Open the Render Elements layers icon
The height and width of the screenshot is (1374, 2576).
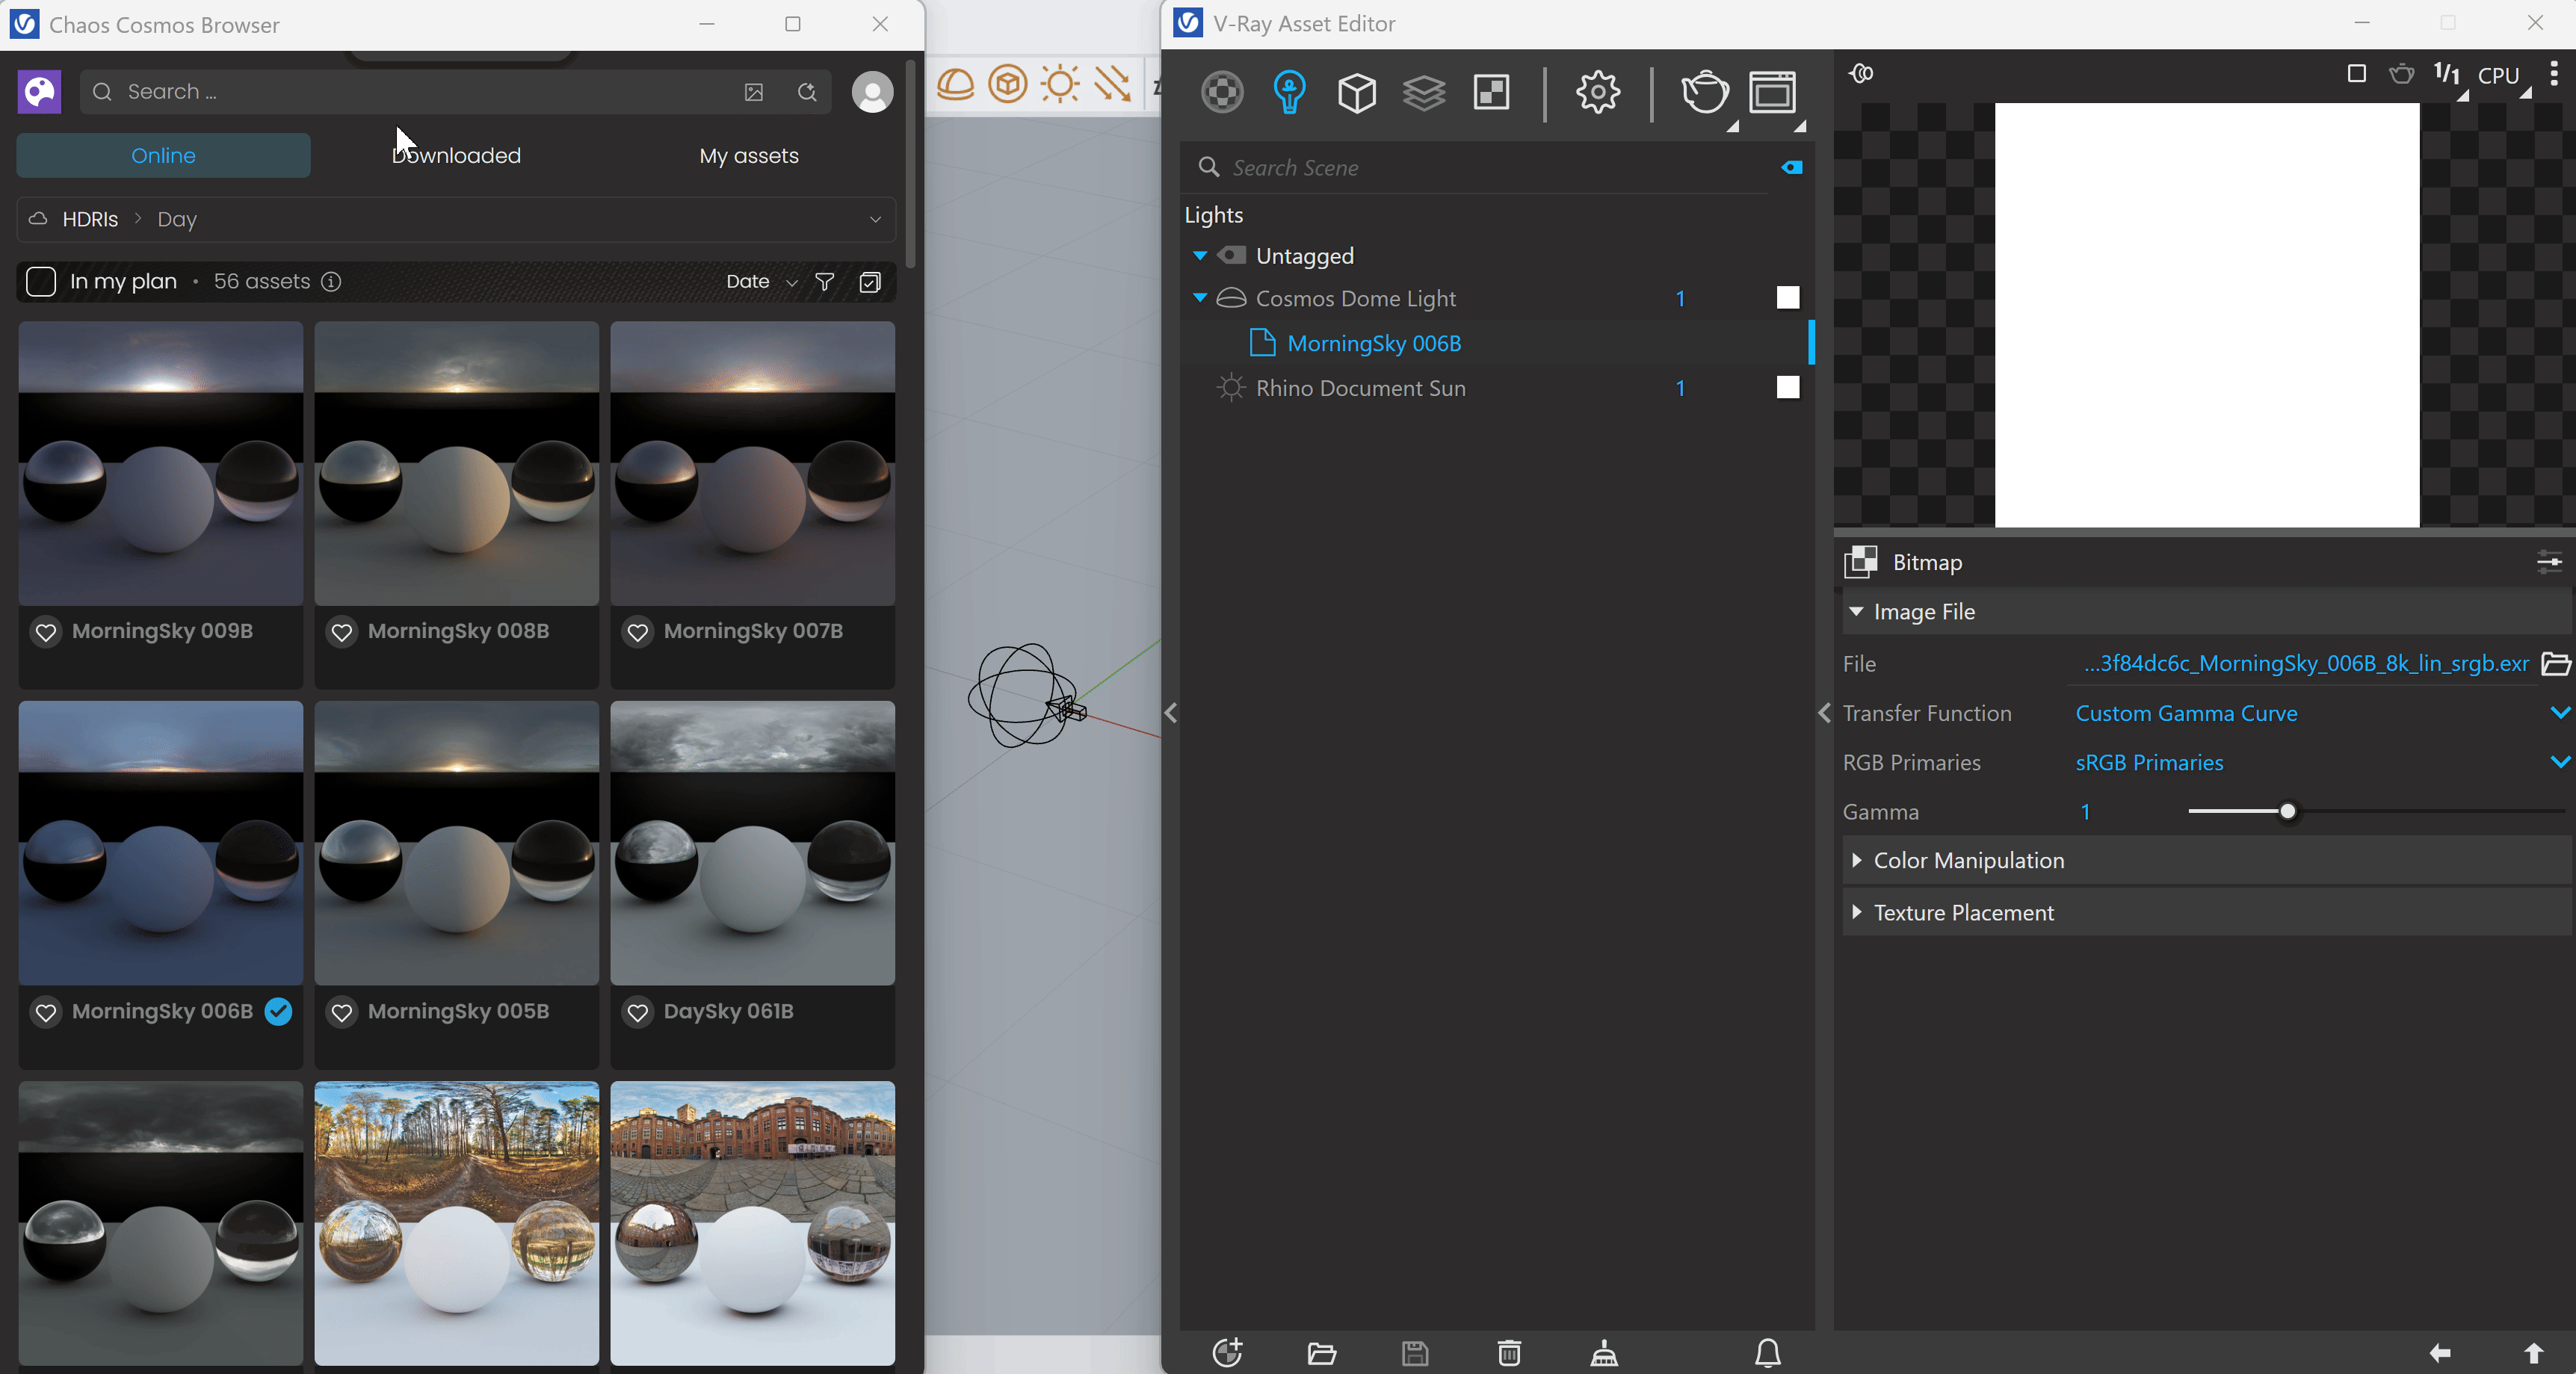tap(1424, 93)
